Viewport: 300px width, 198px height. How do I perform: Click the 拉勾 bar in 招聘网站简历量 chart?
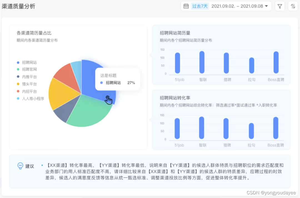click(252, 66)
